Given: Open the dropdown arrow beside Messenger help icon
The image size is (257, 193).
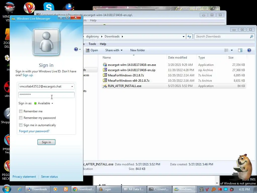Looking at the screenshot, I should (80, 49).
